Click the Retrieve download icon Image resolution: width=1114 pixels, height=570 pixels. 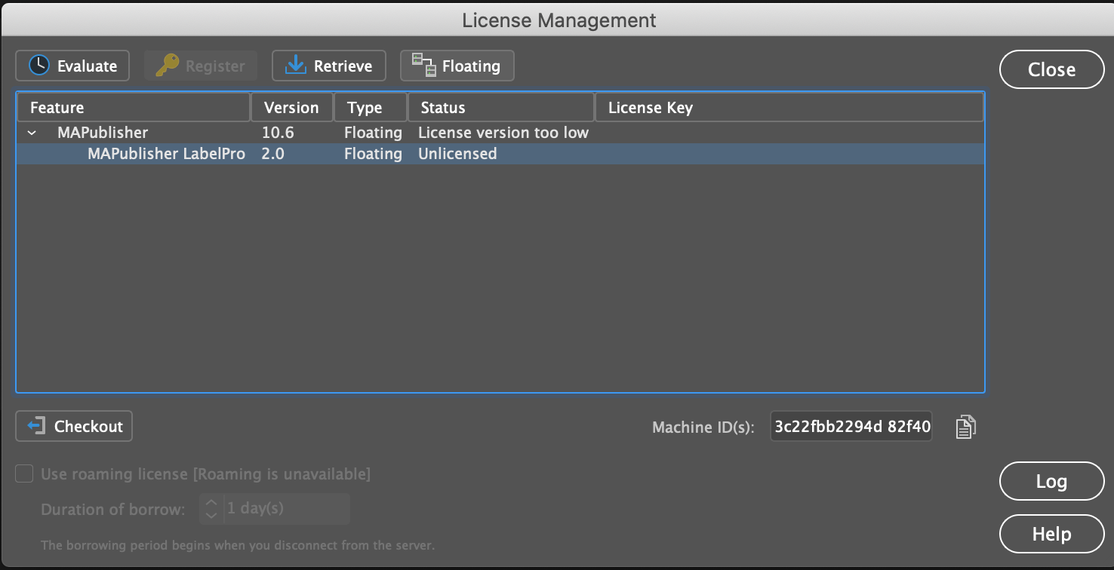(x=295, y=66)
